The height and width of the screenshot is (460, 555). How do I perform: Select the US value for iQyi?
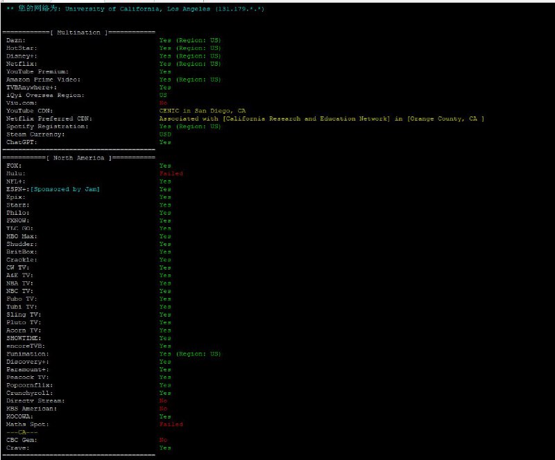point(163,95)
